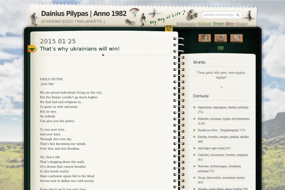Open the Kelionės menu item
285x190 pixels.
[x=205, y=23]
